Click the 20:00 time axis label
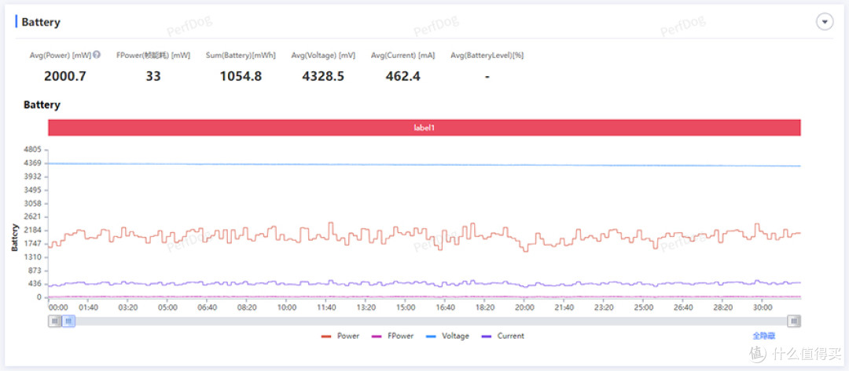 (x=524, y=307)
